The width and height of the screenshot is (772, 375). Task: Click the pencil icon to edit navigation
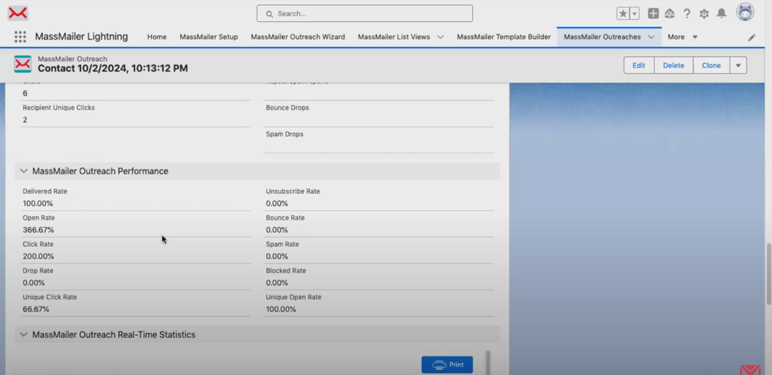[752, 37]
